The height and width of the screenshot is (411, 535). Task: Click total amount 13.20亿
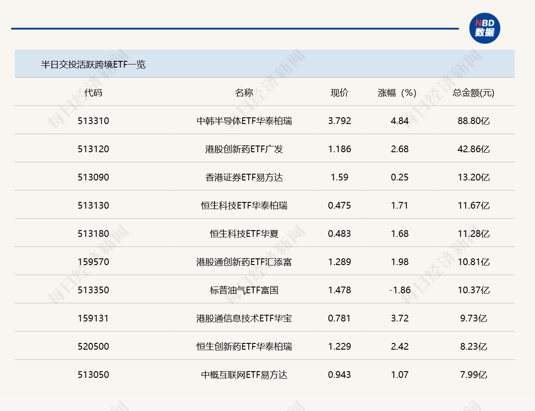(x=474, y=178)
